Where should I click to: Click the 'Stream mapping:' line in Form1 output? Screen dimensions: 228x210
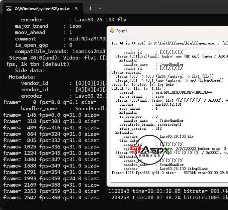coord(126,72)
